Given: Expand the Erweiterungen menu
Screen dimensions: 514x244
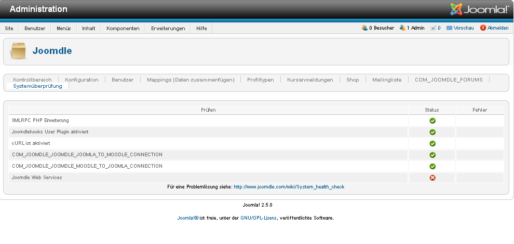Looking at the screenshot, I should pyautogui.click(x=168, y=29).
